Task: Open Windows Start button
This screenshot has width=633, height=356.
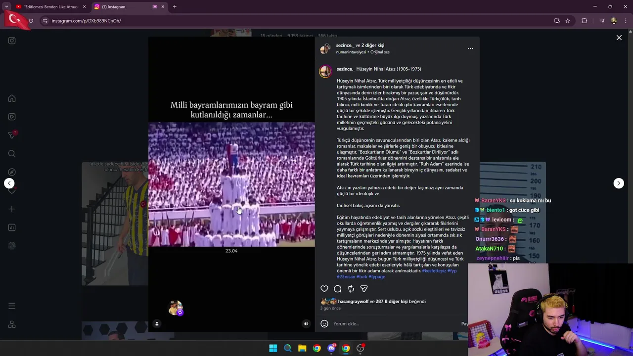Action: [x=273, y=348]
